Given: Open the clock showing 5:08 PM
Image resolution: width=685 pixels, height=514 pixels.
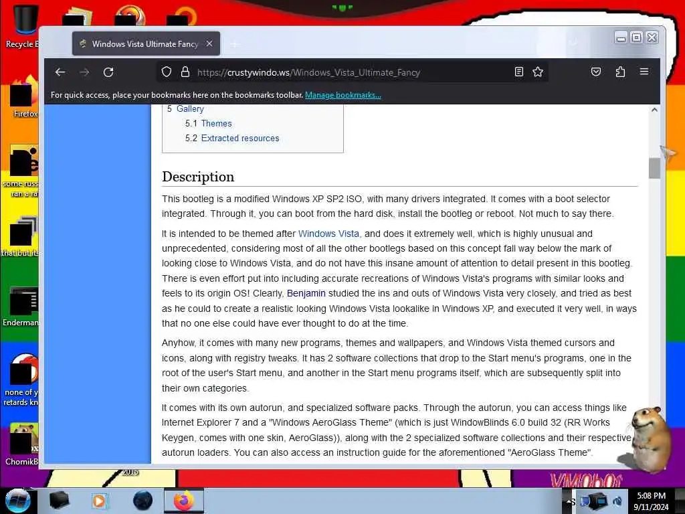Looking at the screenshot, I should (x=651, y=501).
